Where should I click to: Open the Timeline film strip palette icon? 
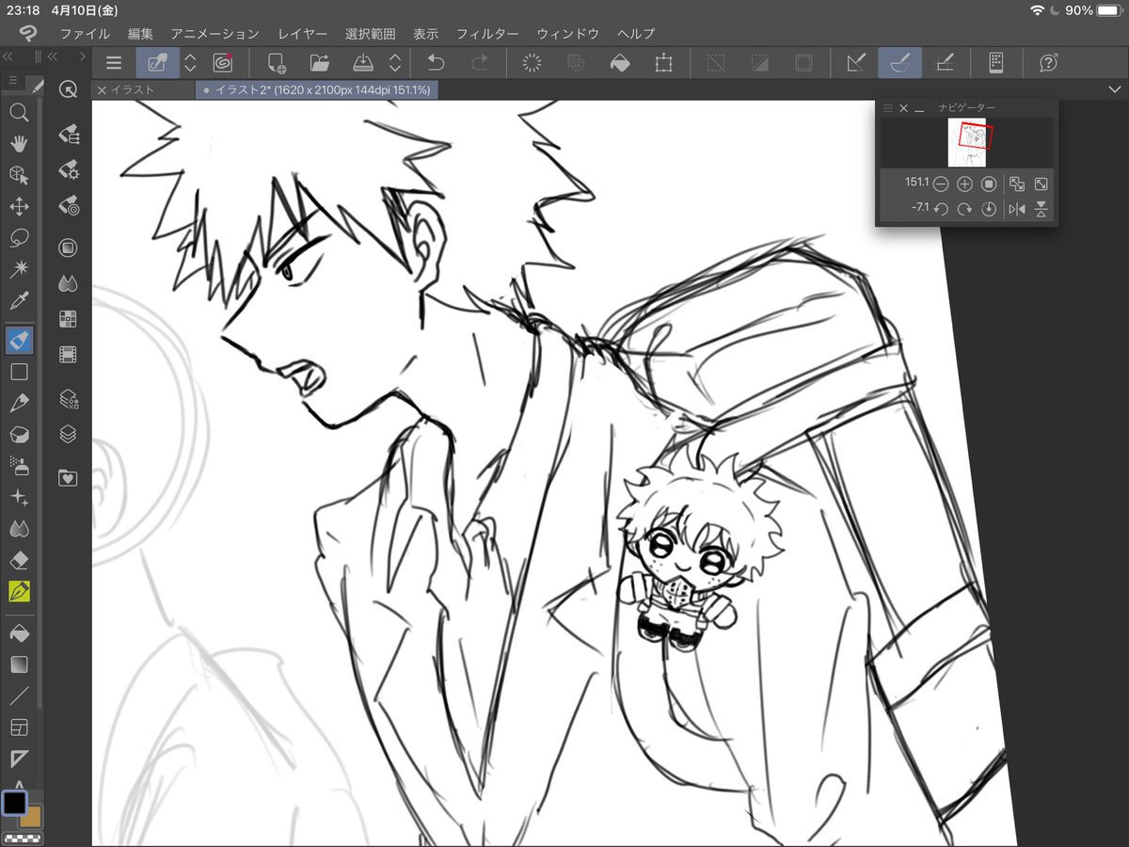(x=68, y=355)
